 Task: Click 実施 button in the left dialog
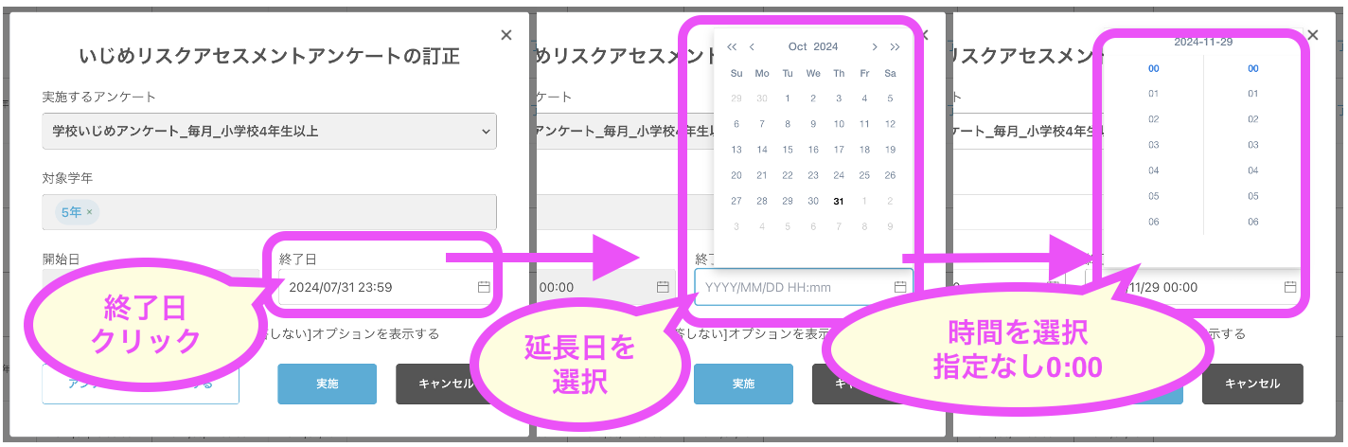(327, 384)
